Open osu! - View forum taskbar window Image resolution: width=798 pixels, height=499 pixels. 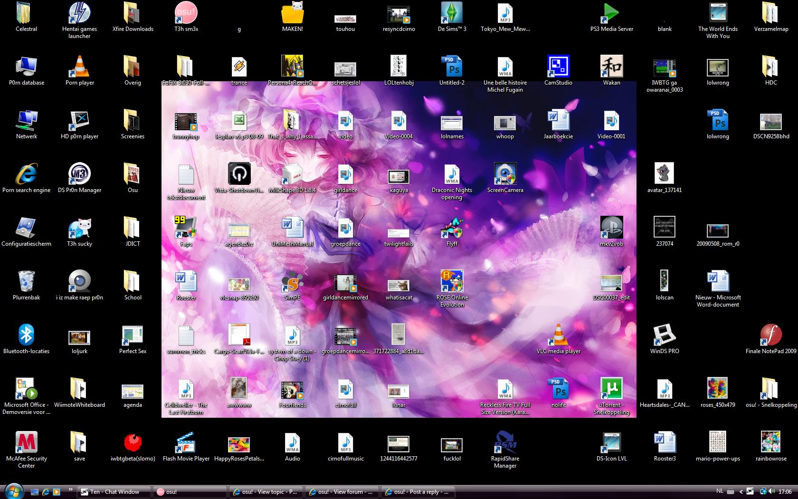point(342,492)
